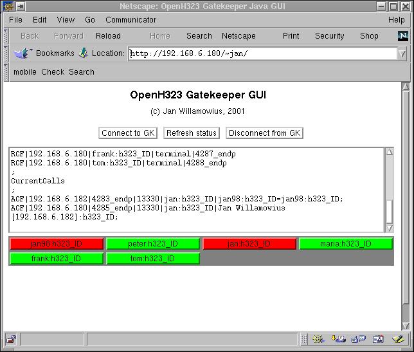Open the Check personal toolbar bookmark
The image size is (414, 352).
53,72
